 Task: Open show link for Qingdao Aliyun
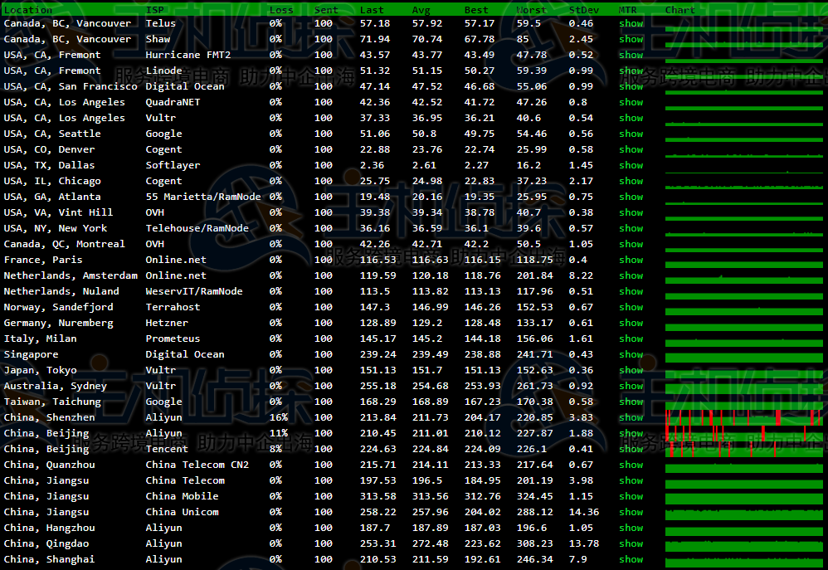[631, 543]
